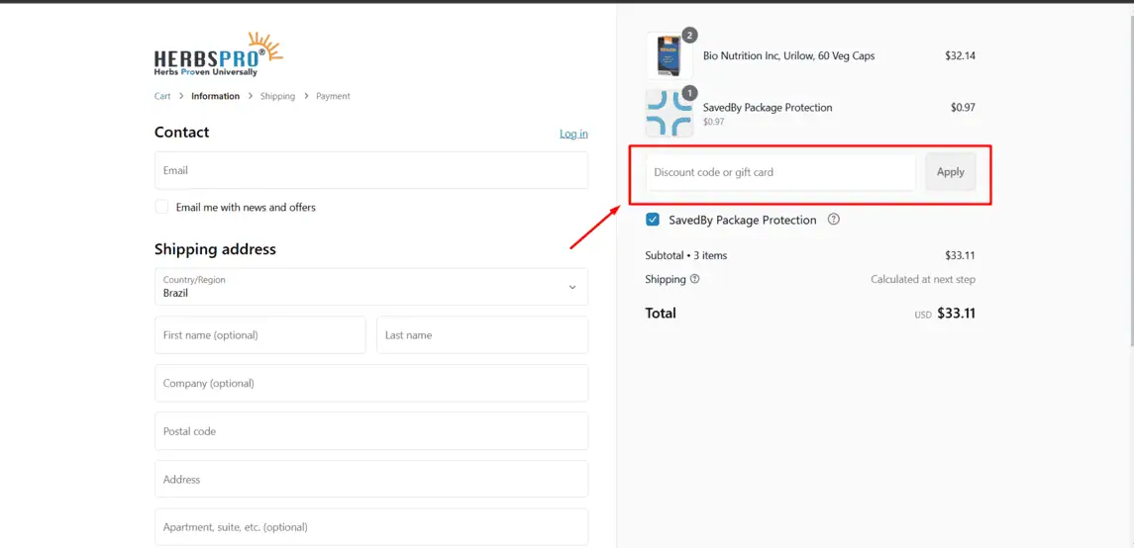
Task: Click the Bio Nutrition Urilow product name
Action: (x=789, y=55)
